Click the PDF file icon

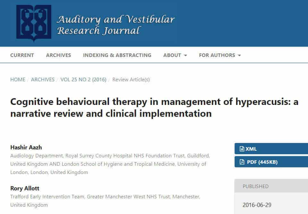[241, 162]
